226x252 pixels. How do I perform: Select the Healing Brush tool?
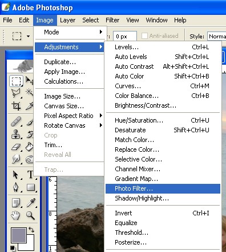[16, 121]
